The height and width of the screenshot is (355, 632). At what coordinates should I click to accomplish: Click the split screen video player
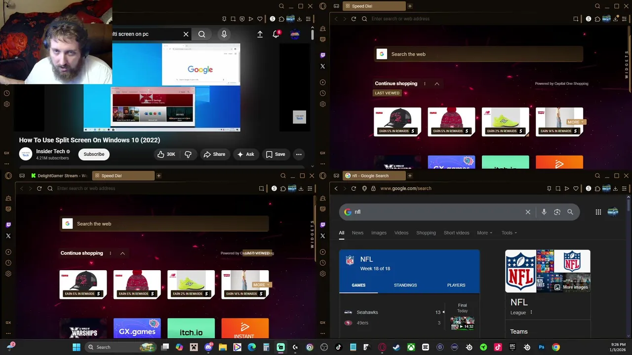[162, 87]
